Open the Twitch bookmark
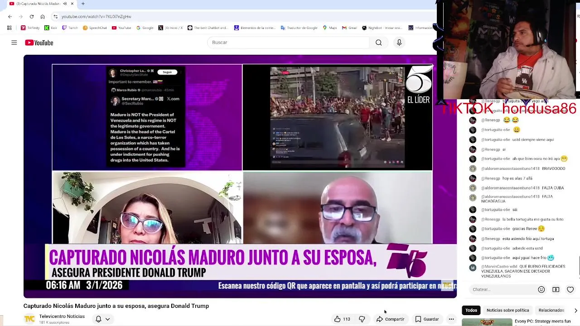Viewport: 580px width, 326px height. click(70, 28)
